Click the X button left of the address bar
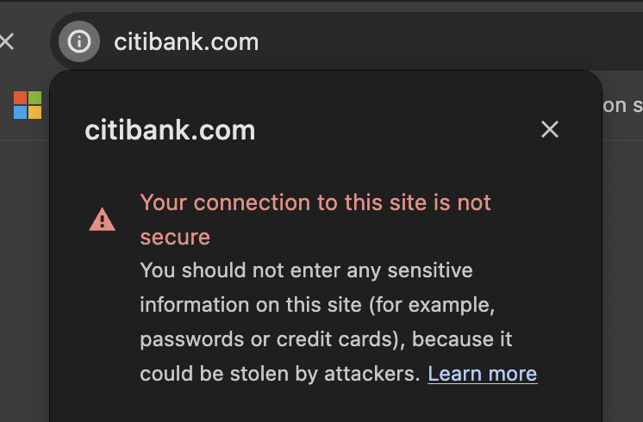Screen dimensions: 643x422 click(x=7, y=41)
